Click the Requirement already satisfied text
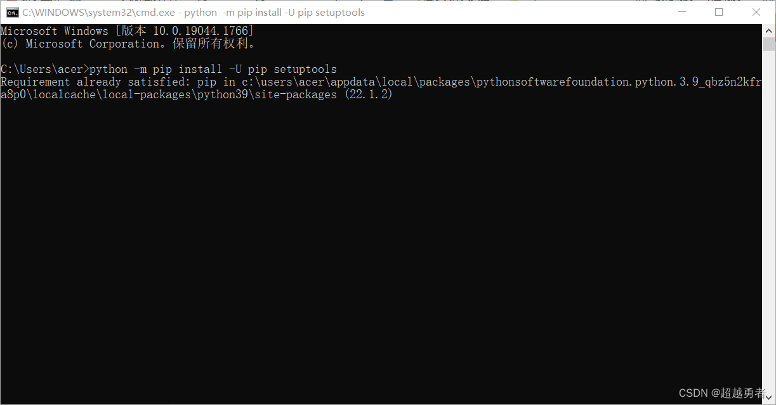Viewport: 776px width, 405px height. point(93,82)
